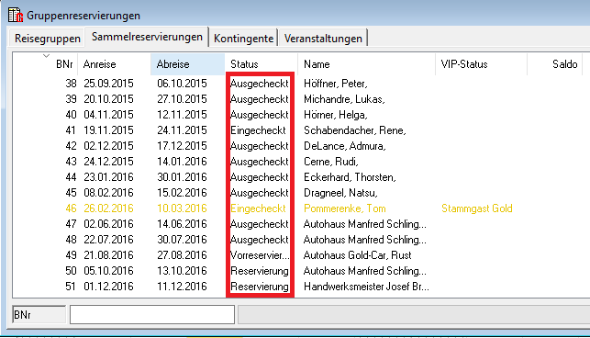This screenshot has height=338, width=590.
Task: Click arrival date 21.08.2016
Action: 108,255
